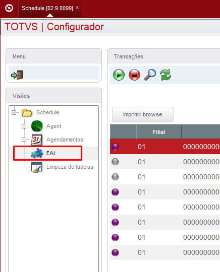
Task: Stop transaction with the red stop button
Action: coord(135,75)
